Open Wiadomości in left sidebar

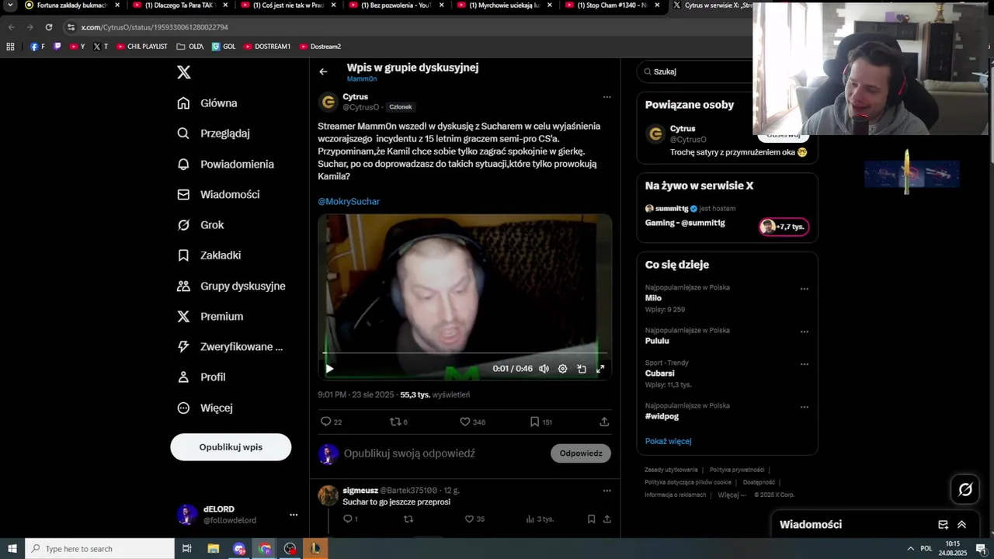click(x=218, y=194)
